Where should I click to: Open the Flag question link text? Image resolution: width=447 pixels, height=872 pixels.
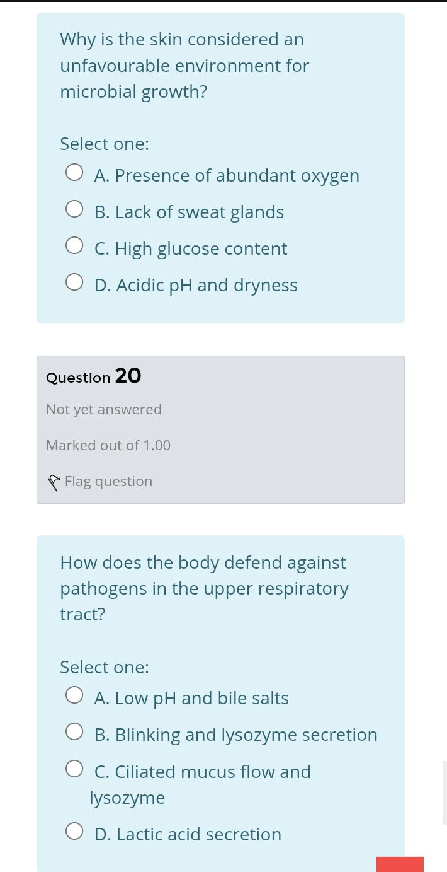click(x=108, y=482)
